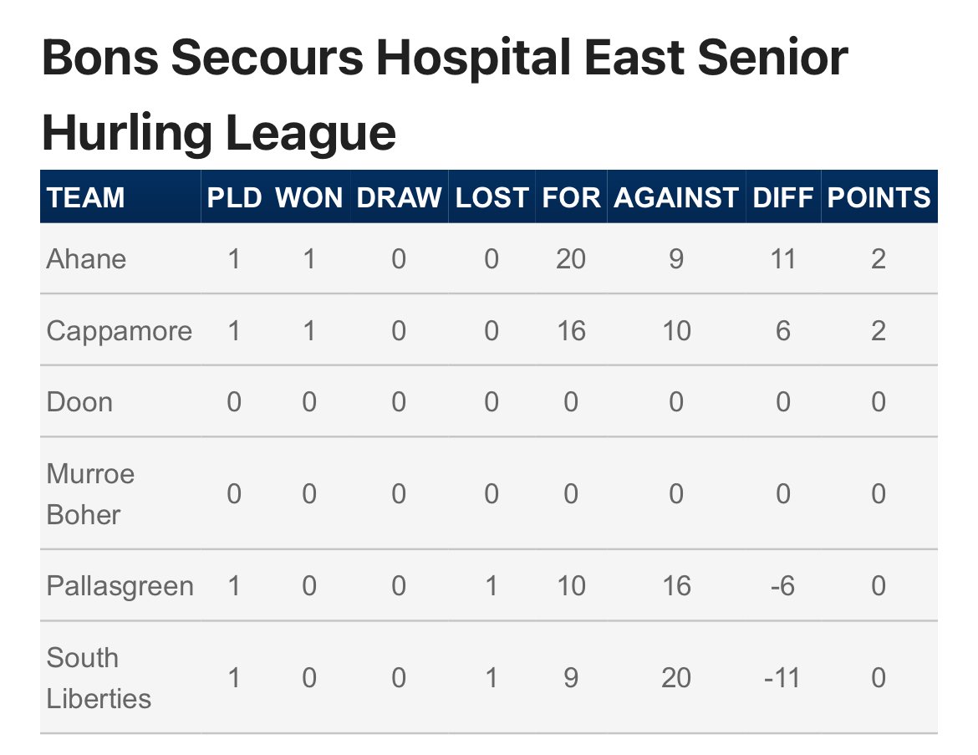Click the AGAINST column header
978x755 pixels.
tap(676, 198)
